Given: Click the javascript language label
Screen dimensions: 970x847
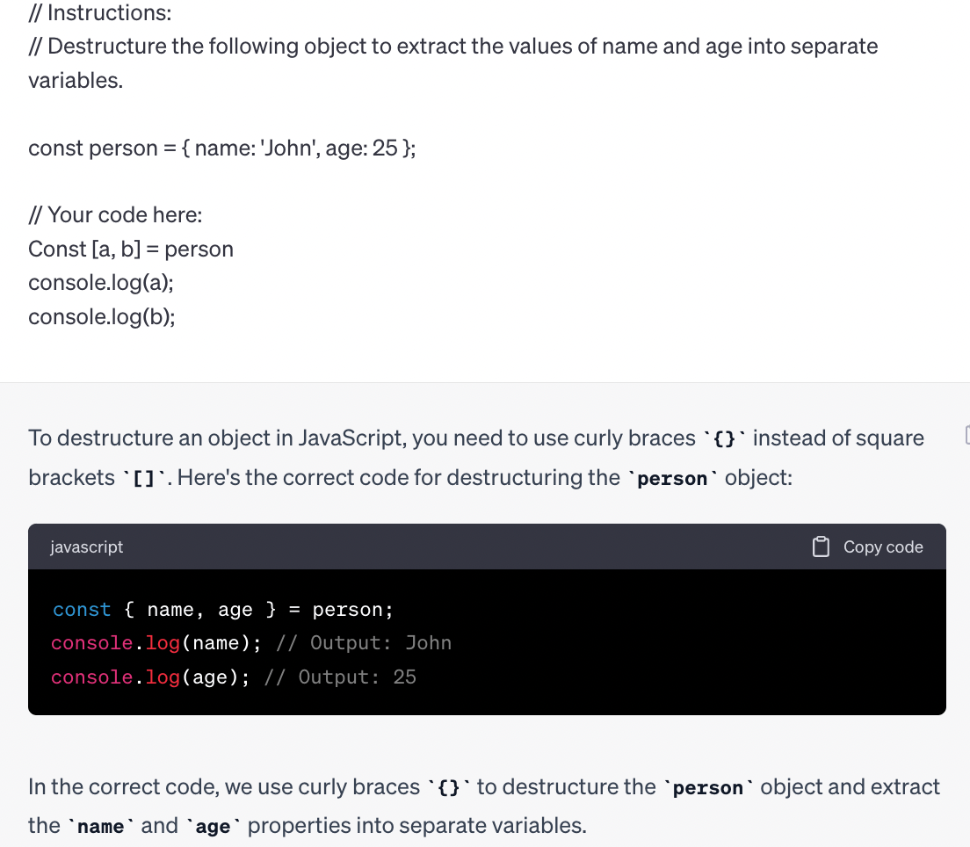Looking at the screenshot, I should [87, 547].
